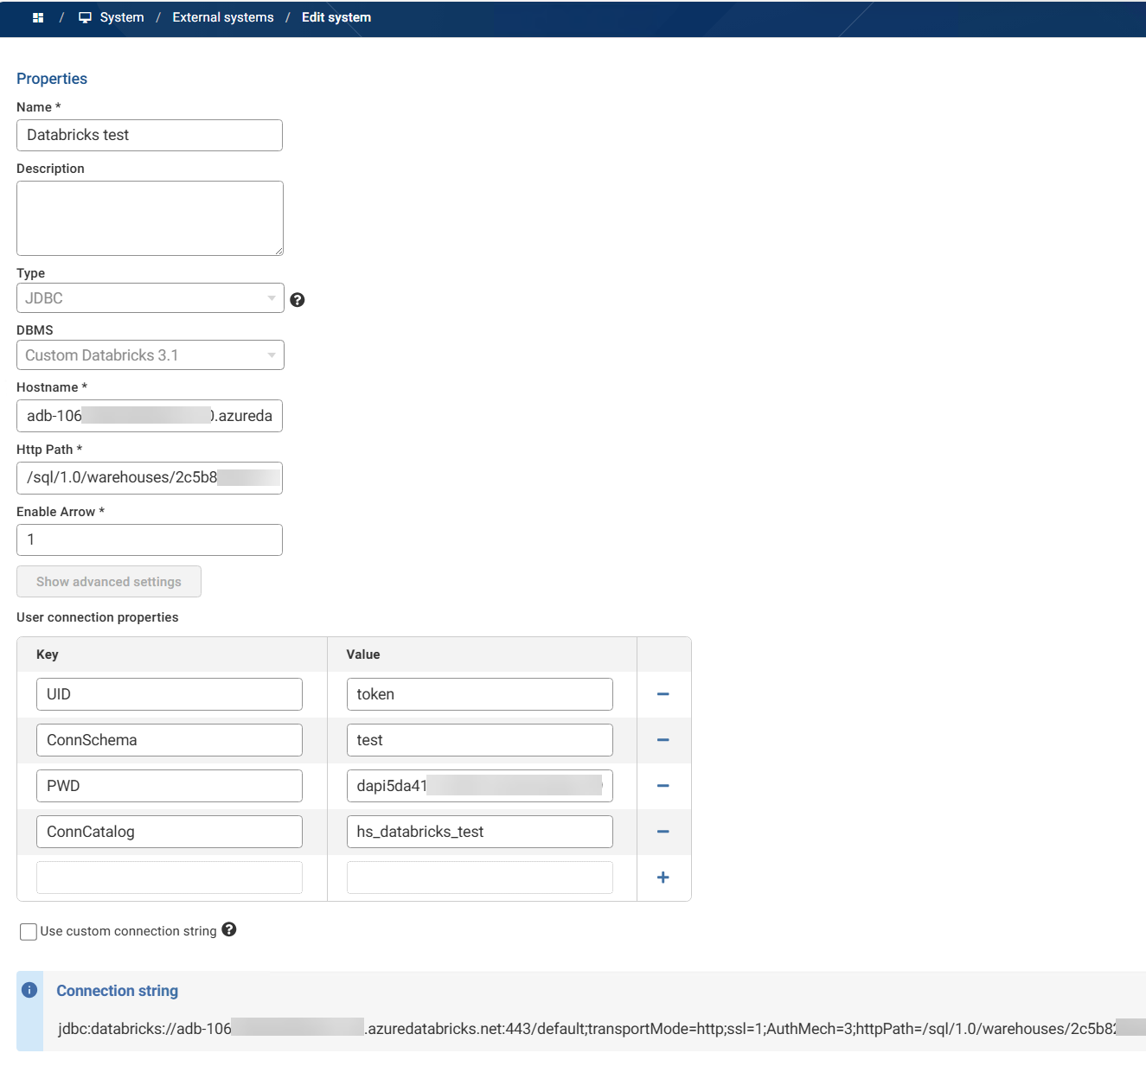
Task: Select the Edit system breadcrumb
Action: click(336, 17)
